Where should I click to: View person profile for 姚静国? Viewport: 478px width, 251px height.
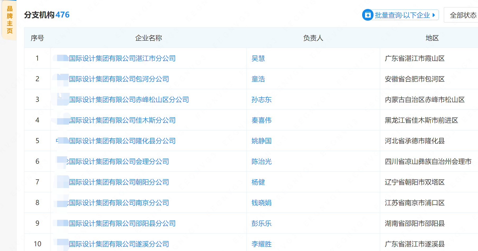click(261, 141)
